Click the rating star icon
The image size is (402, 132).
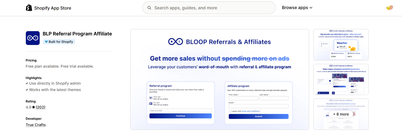click(34, 107)
